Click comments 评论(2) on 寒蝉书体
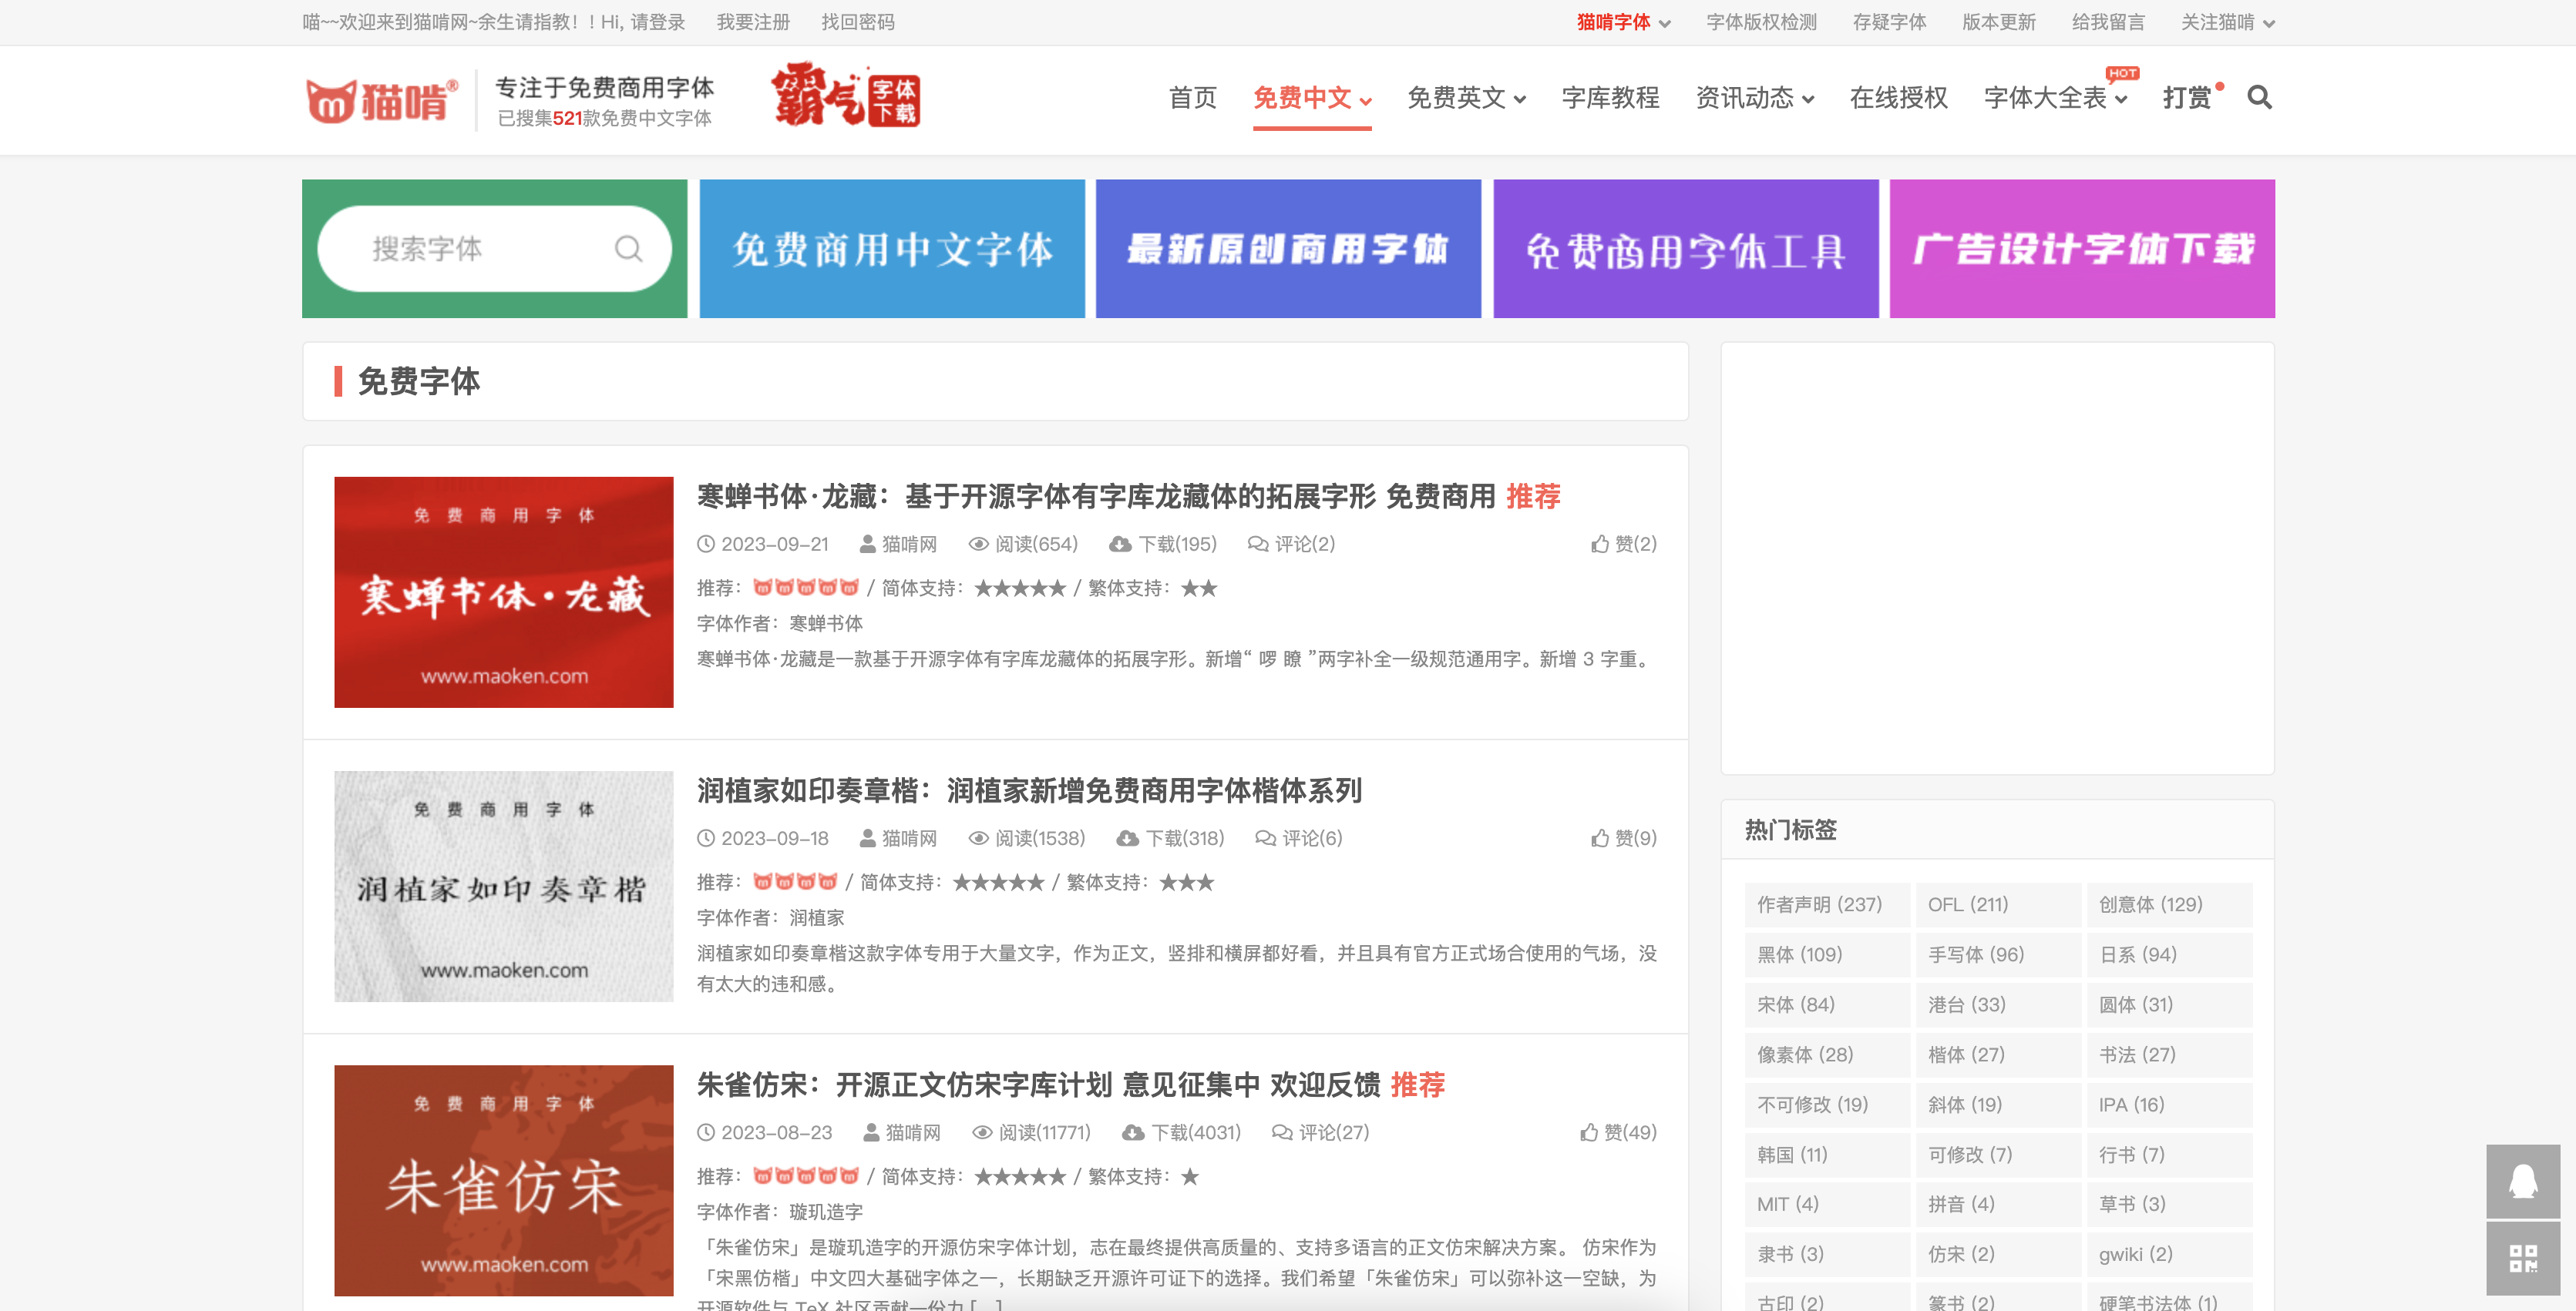Screen dimensions: 2576x1311 point(1291,545)
